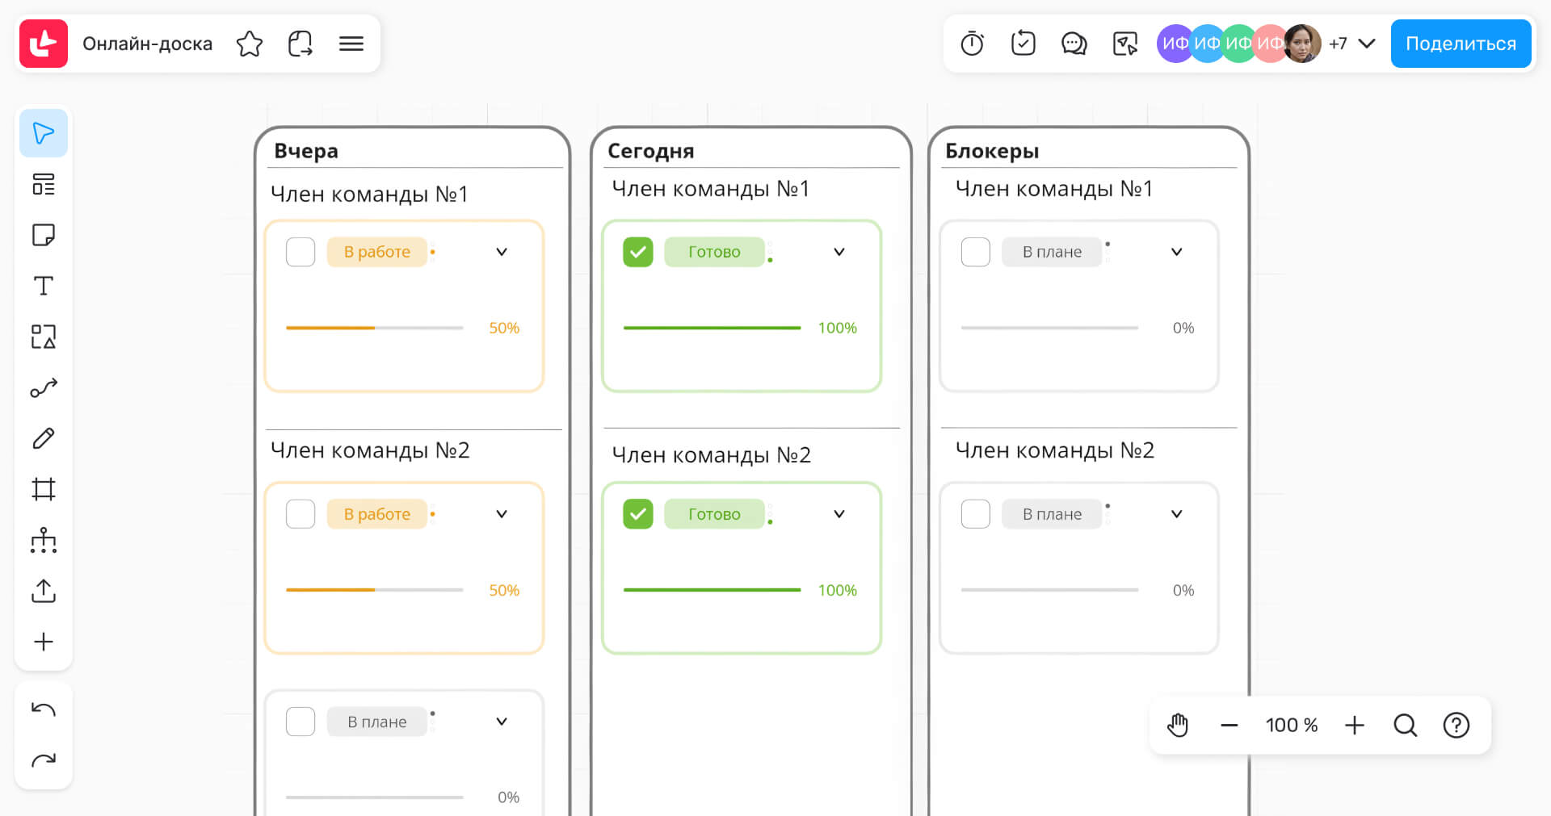Click the 'В работе' status tag of Член команды №2
The width and height of the screenshot is (1551, 816).
[377, 514]
